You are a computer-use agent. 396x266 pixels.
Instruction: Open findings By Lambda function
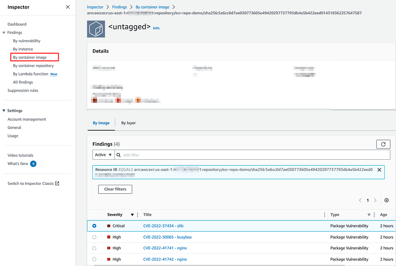[31, 74]
